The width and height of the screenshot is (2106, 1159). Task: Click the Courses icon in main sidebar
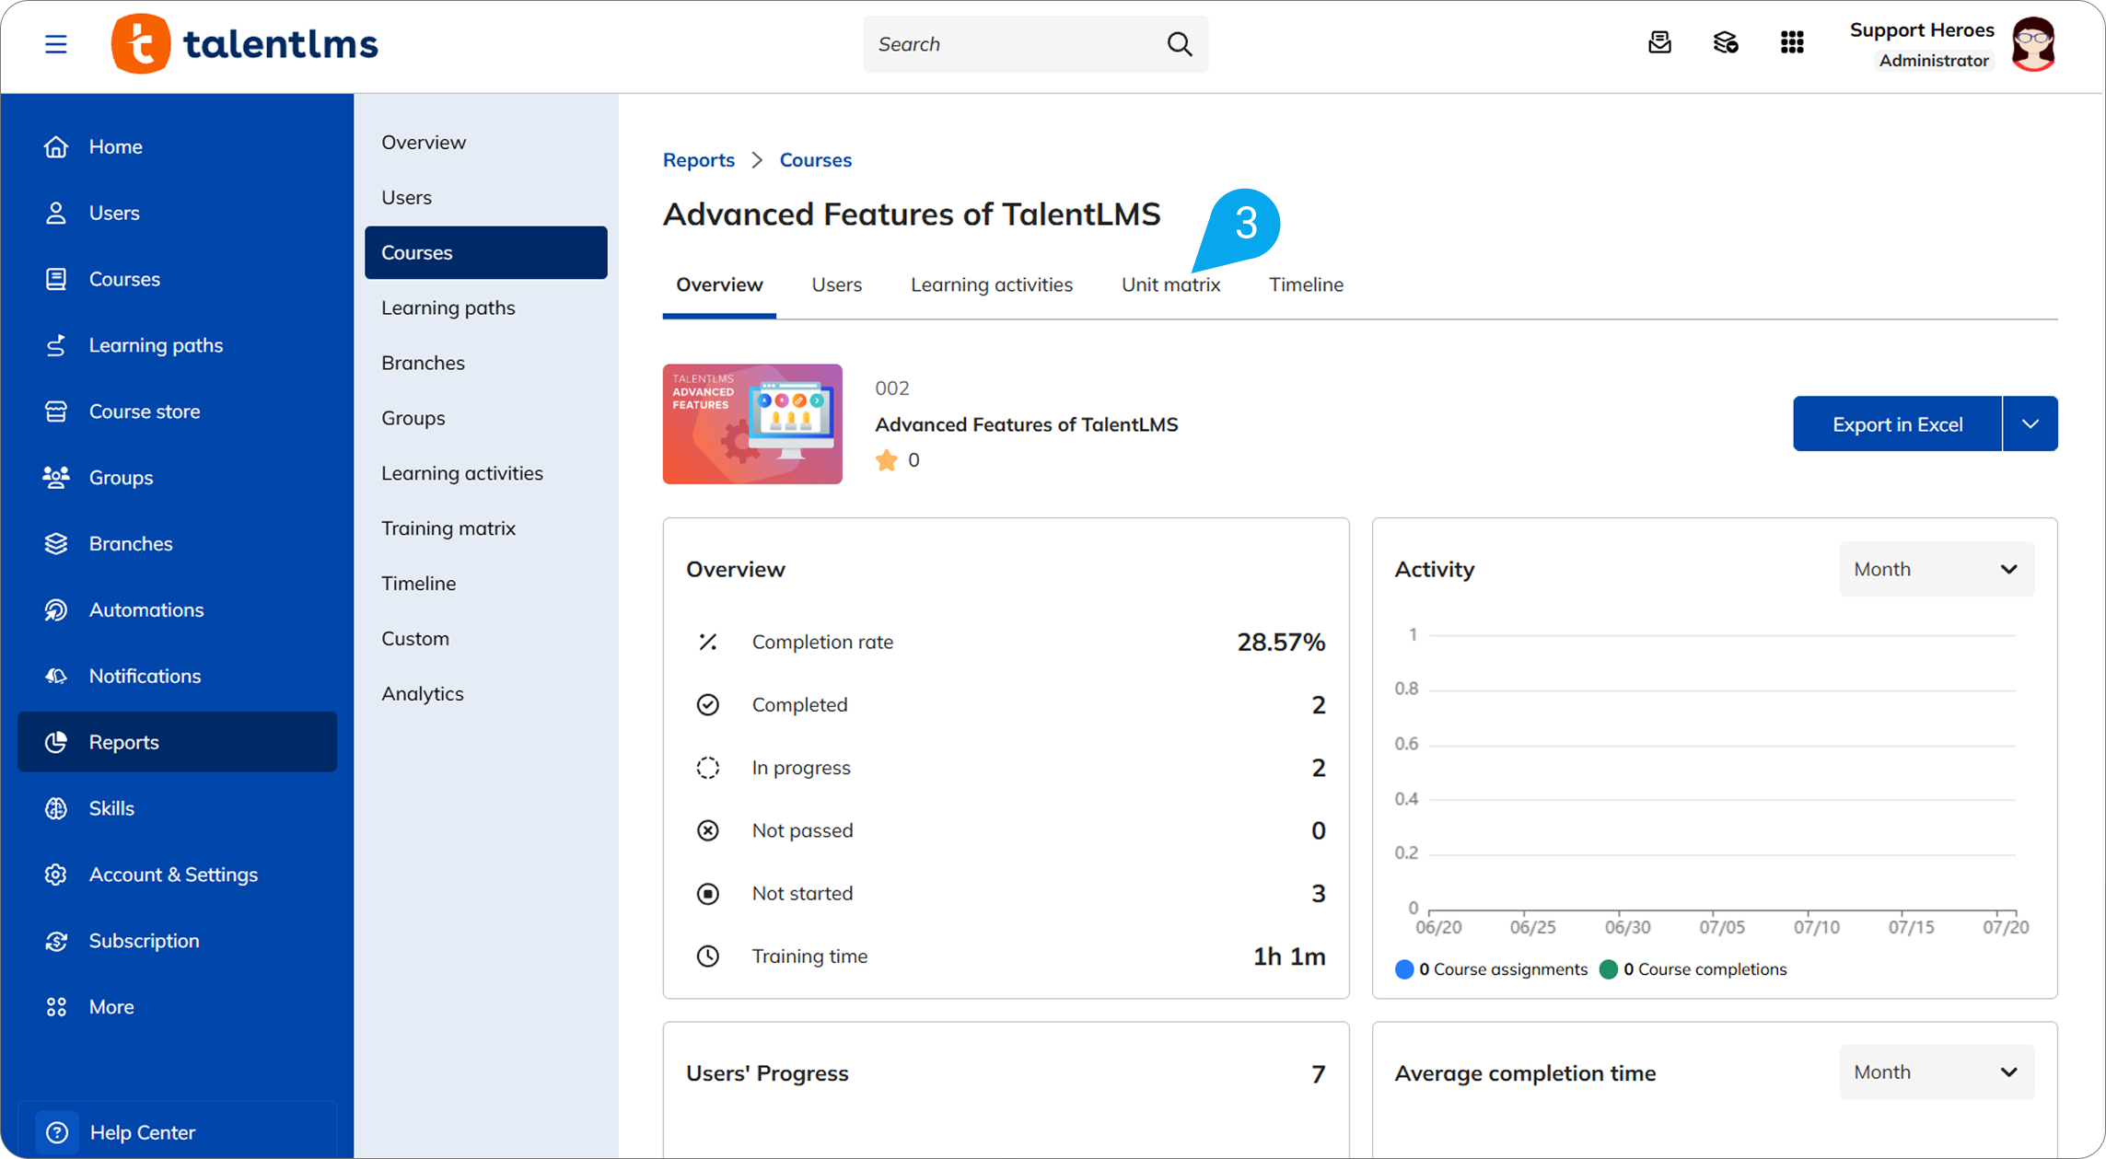click(56, 279)
